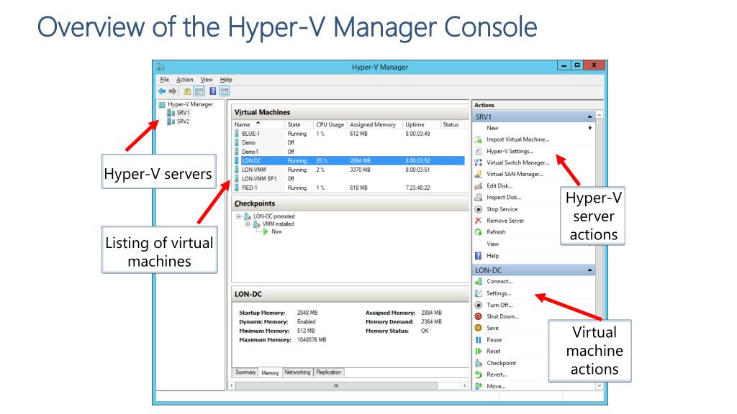Switch to the Summary tab
This screenshot has height=414, width=737.
click(245, 372)
